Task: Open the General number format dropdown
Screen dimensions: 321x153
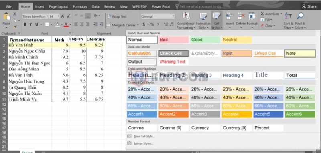Action: point(173,16)
